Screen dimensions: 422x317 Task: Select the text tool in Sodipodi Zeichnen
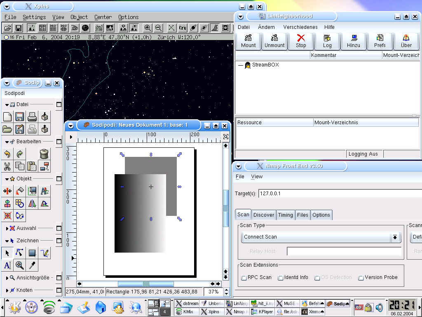pyautogui.click(x=7, y=265)
